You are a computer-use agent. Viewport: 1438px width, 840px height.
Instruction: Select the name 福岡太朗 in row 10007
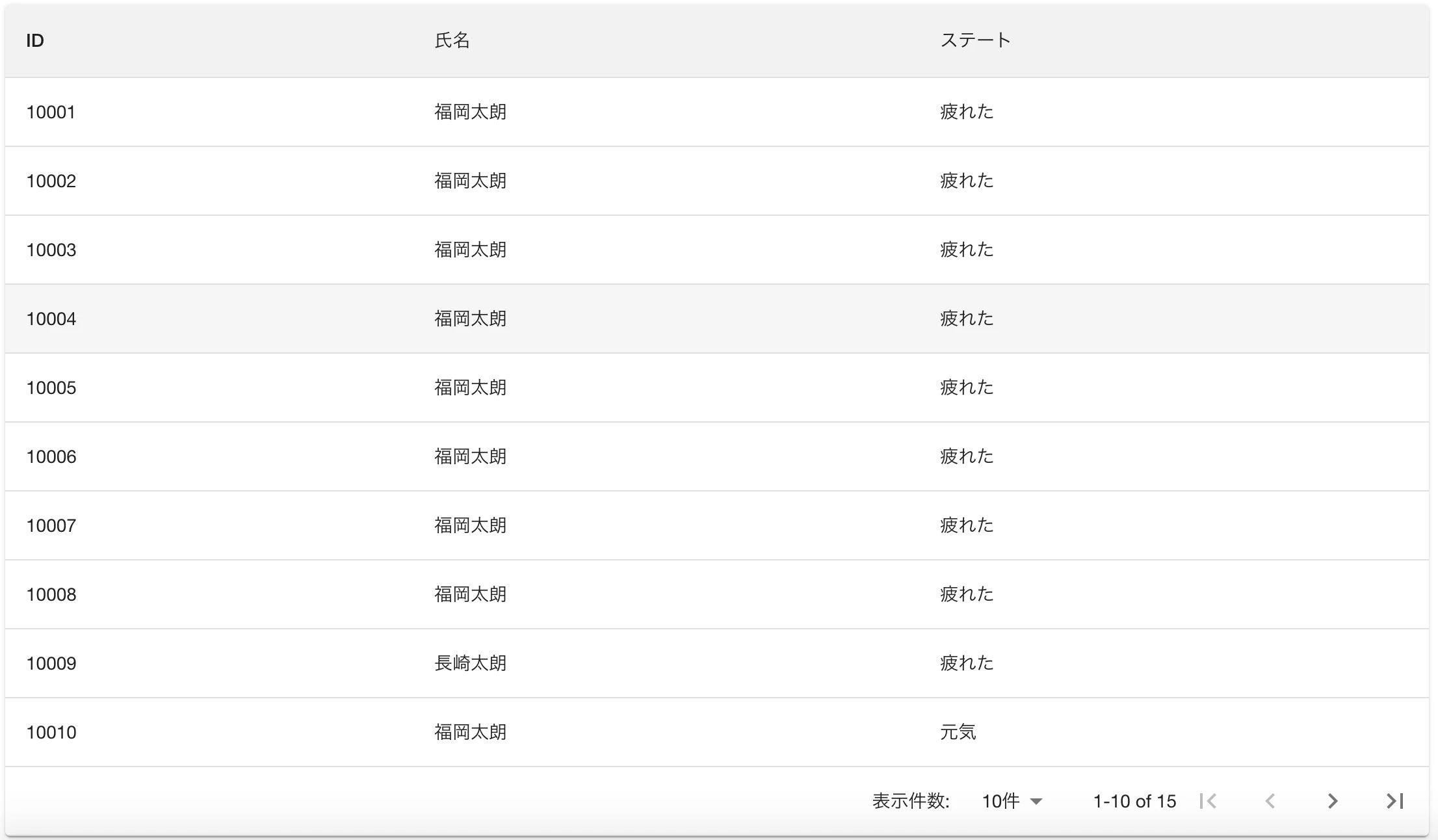coord(471,525)
